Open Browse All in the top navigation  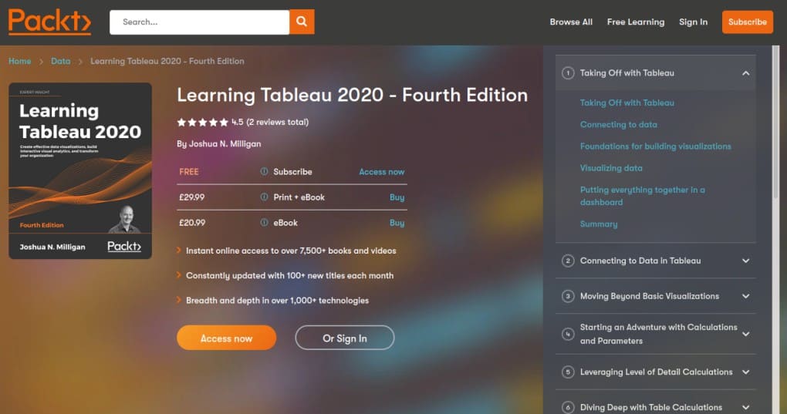tap(571, 22)
